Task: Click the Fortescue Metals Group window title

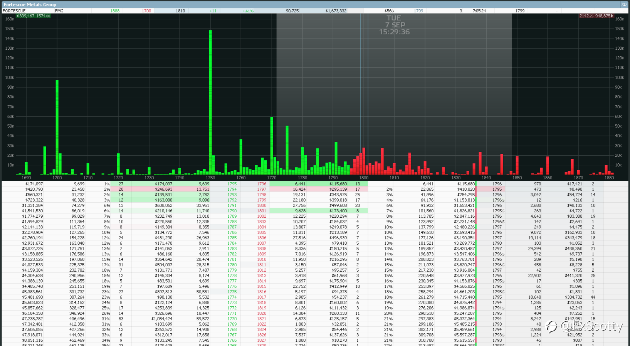Action: tap(30, 5)
